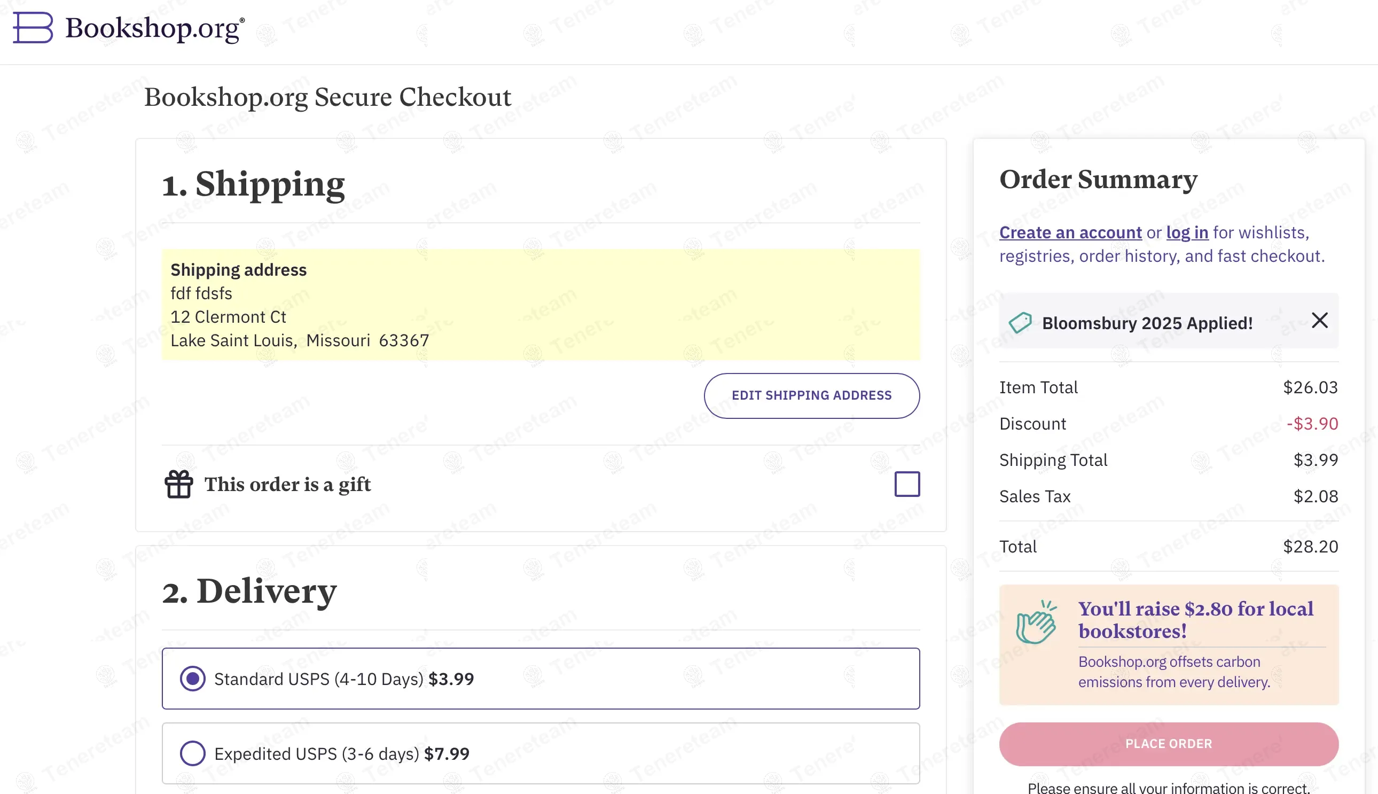Follow the 'log in' link

pyautogui.click(x=1187, y=232)
